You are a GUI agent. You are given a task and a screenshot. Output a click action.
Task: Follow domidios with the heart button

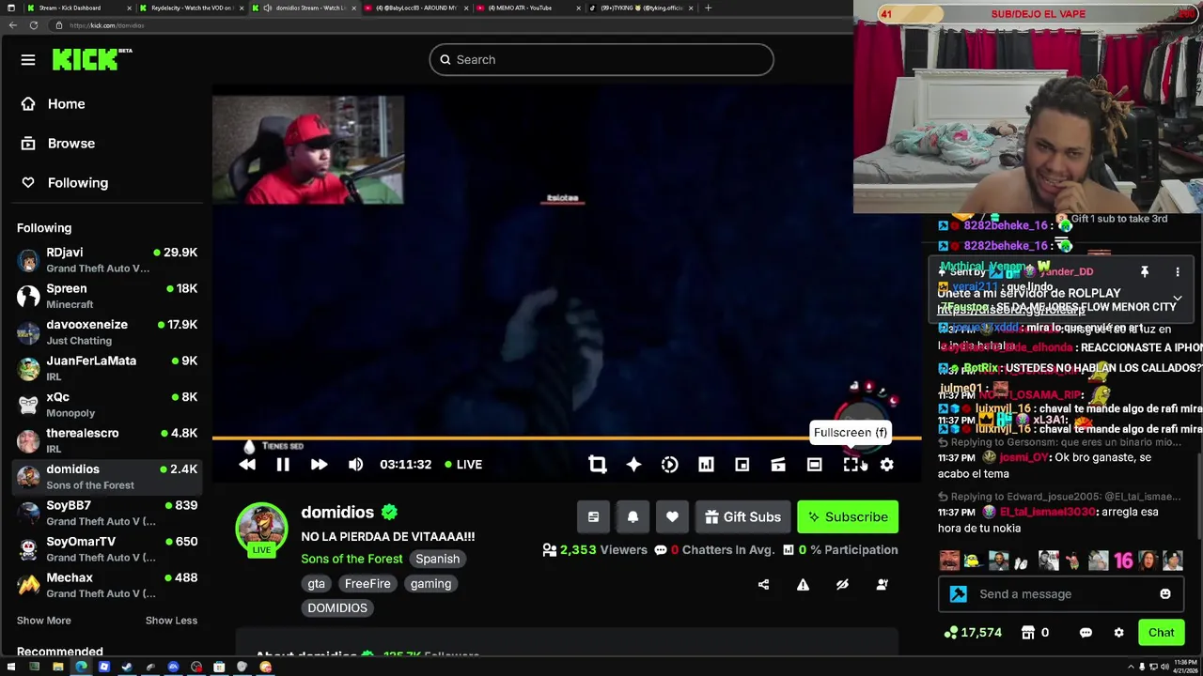672,517
